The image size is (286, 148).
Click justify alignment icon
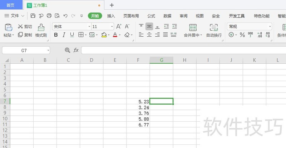point(166,35)
